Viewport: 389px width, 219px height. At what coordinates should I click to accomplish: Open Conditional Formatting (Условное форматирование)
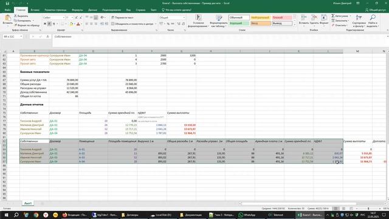click(x=198, y=21)
